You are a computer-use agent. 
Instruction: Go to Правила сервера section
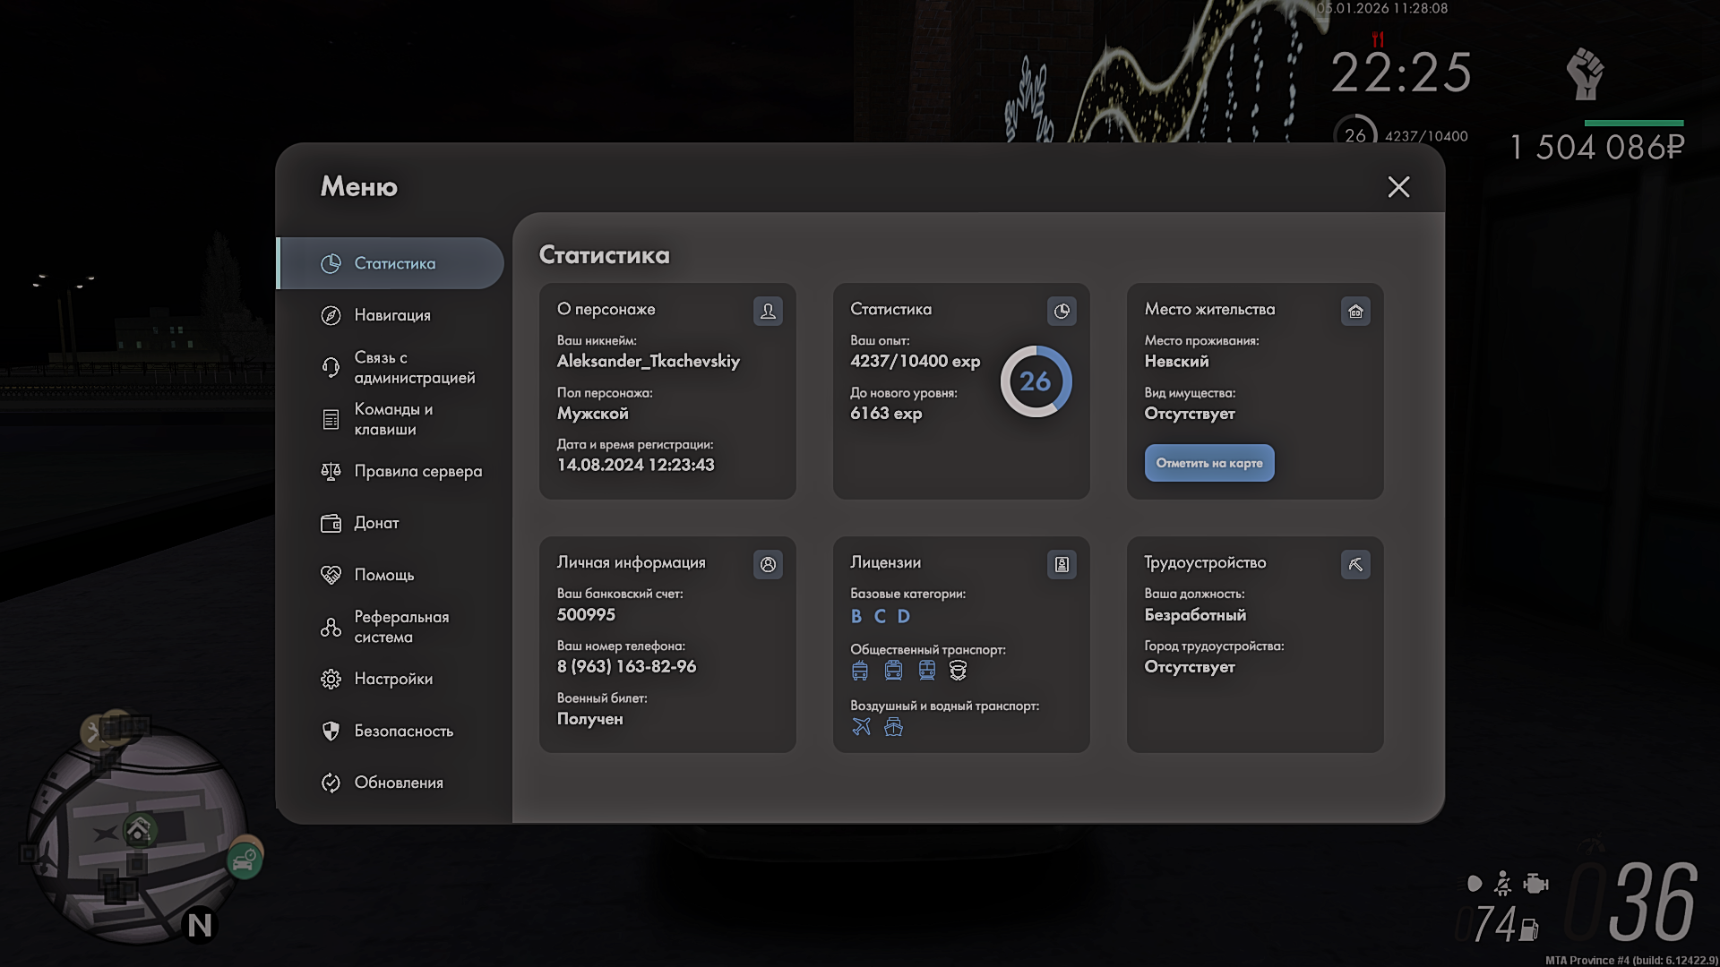(x=417, y=471)
